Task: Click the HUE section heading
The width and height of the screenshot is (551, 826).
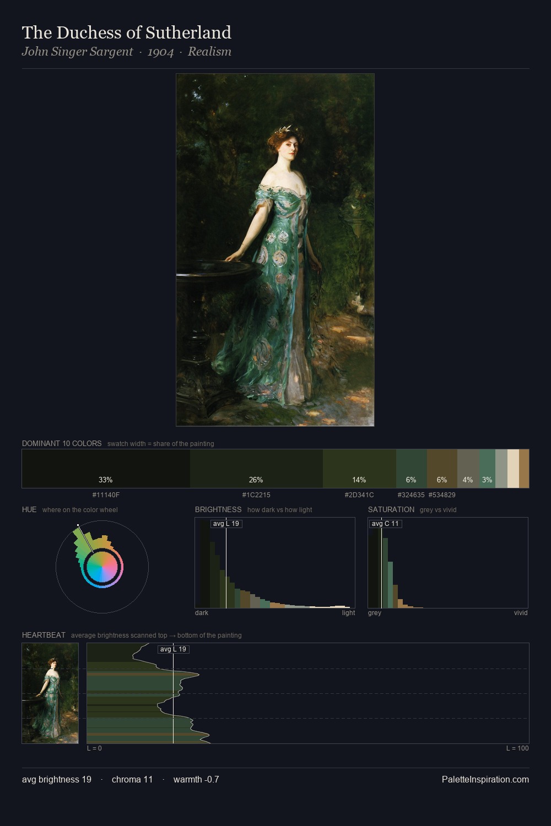Action: click(x=29, y=509)
